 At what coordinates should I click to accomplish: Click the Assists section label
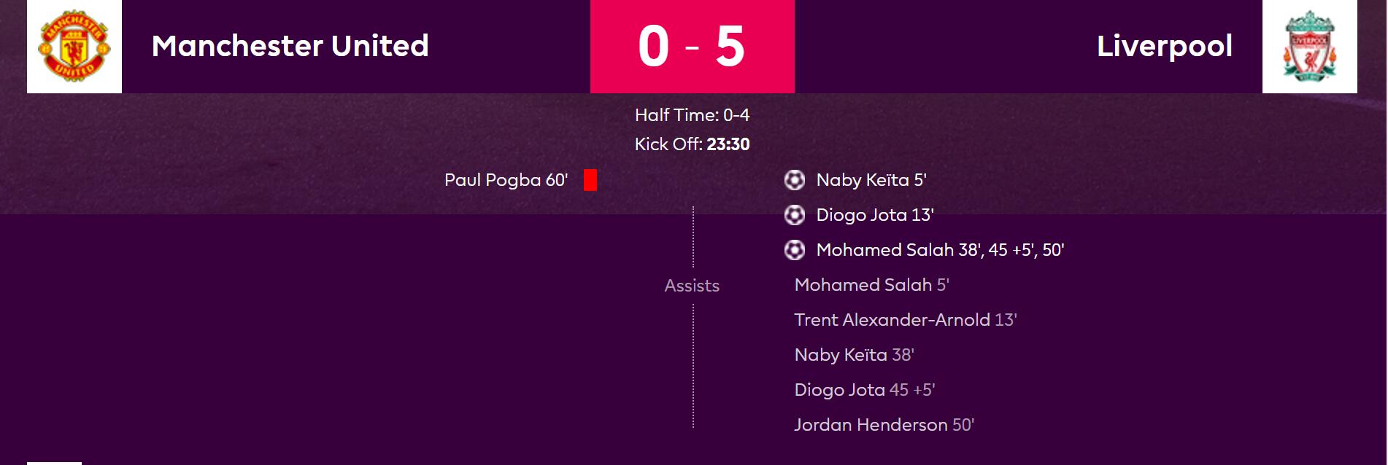(x=692, y=286)
